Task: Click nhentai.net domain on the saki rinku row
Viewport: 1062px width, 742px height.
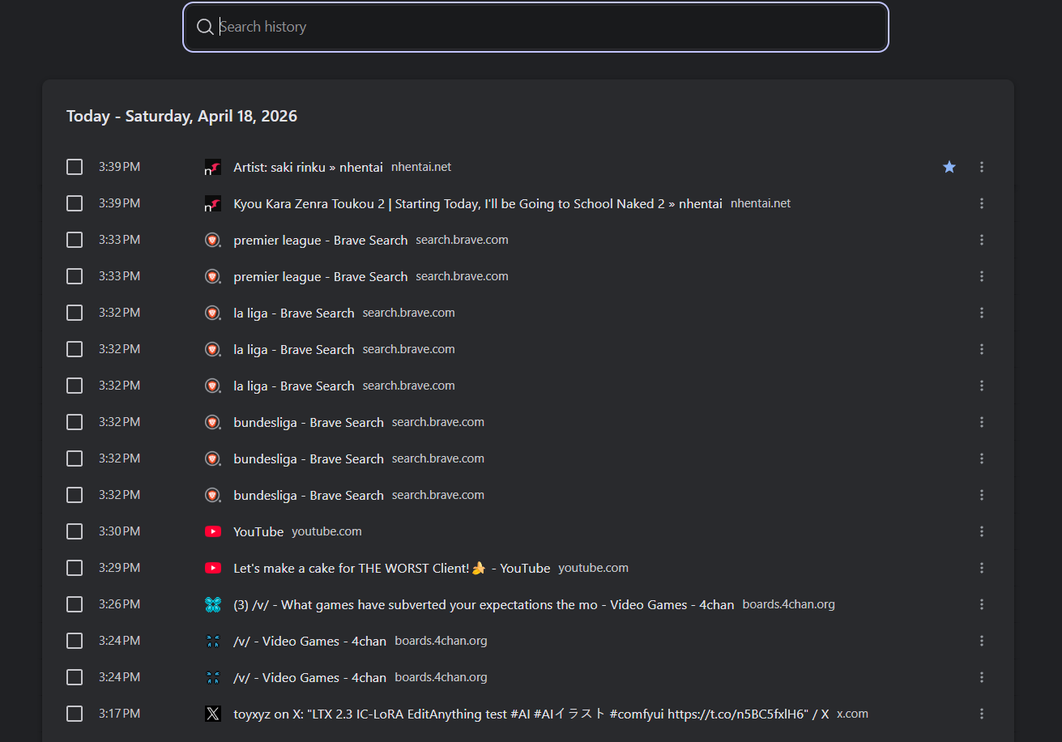Action: [x=421, y=167]
